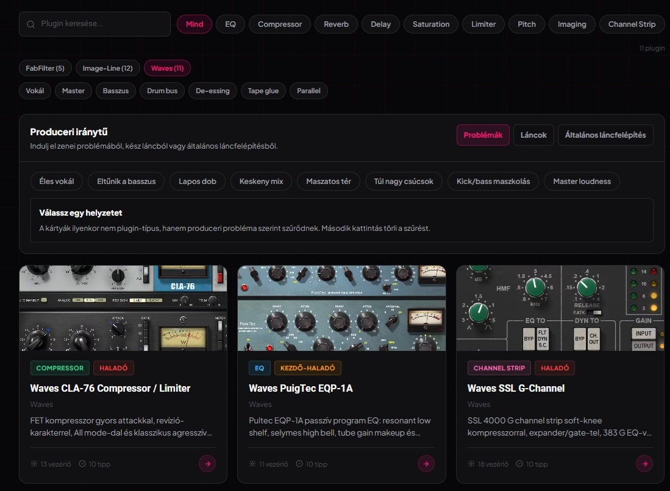The image size is (670, 491).
Task: Apply the Vokál use-case tag
Action: point(35,91)
